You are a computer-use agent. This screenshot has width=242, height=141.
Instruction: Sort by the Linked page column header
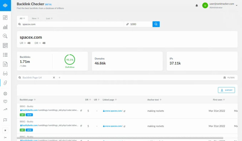pos(110,100)
